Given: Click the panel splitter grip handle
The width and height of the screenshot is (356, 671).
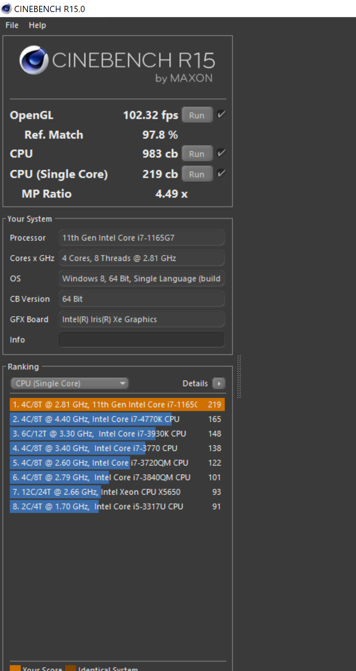Looking at the screenshot, I should (x=239, y=376).
